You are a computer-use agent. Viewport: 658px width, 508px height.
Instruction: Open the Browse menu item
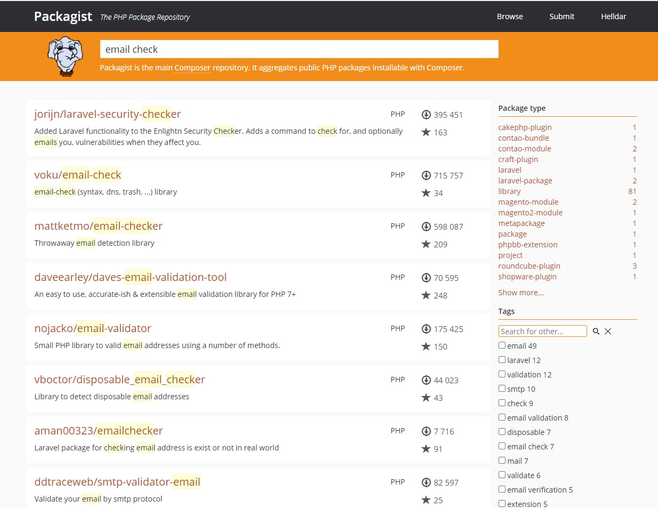tap(510, 17)
